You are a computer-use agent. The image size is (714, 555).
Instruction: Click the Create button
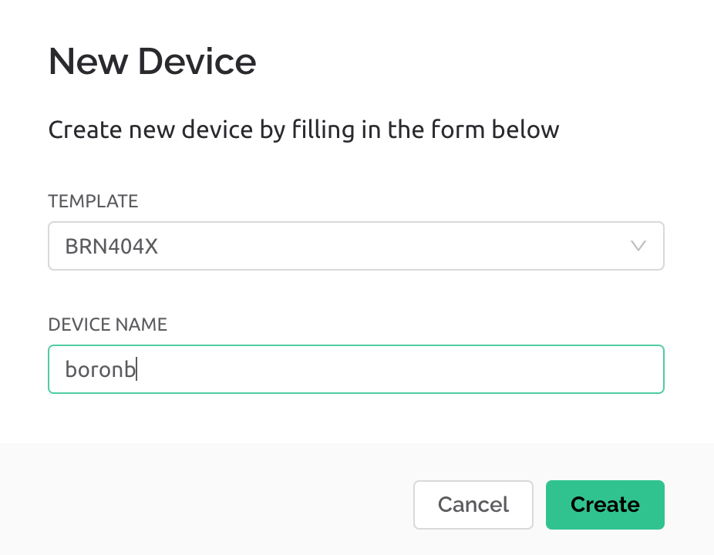(x=605, y=504)
